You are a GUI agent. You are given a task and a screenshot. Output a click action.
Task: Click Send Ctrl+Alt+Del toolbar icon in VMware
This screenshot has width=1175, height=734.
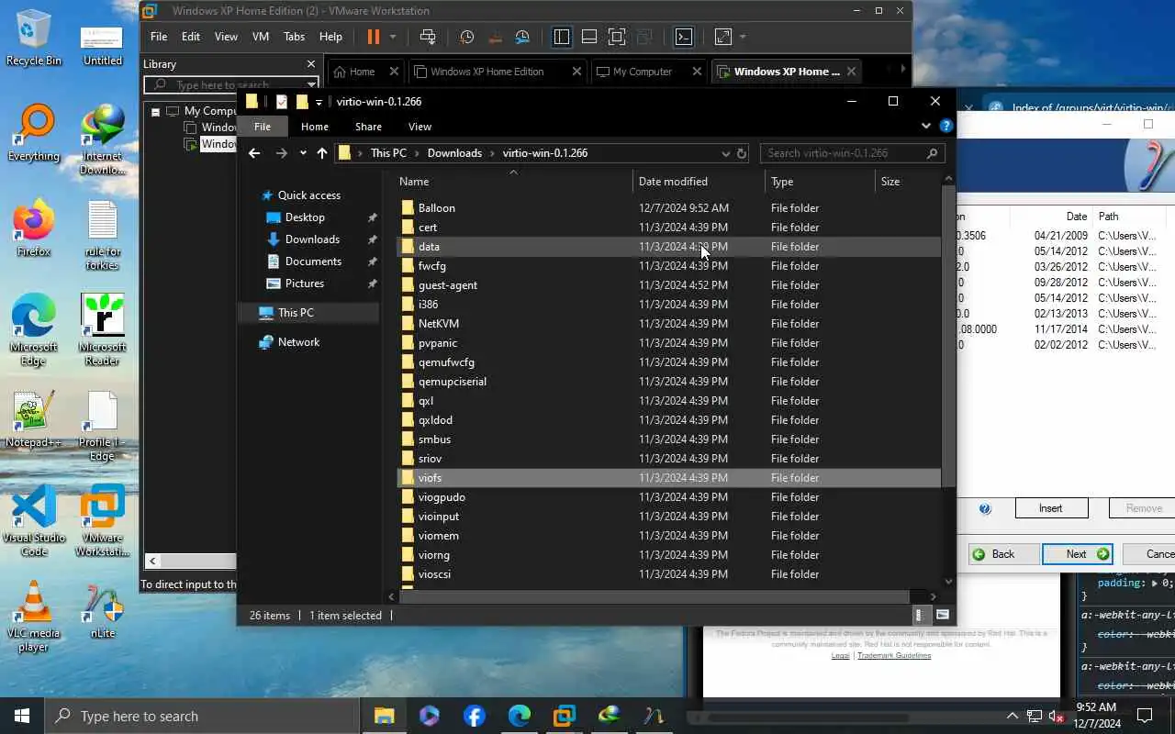(428, 37)
